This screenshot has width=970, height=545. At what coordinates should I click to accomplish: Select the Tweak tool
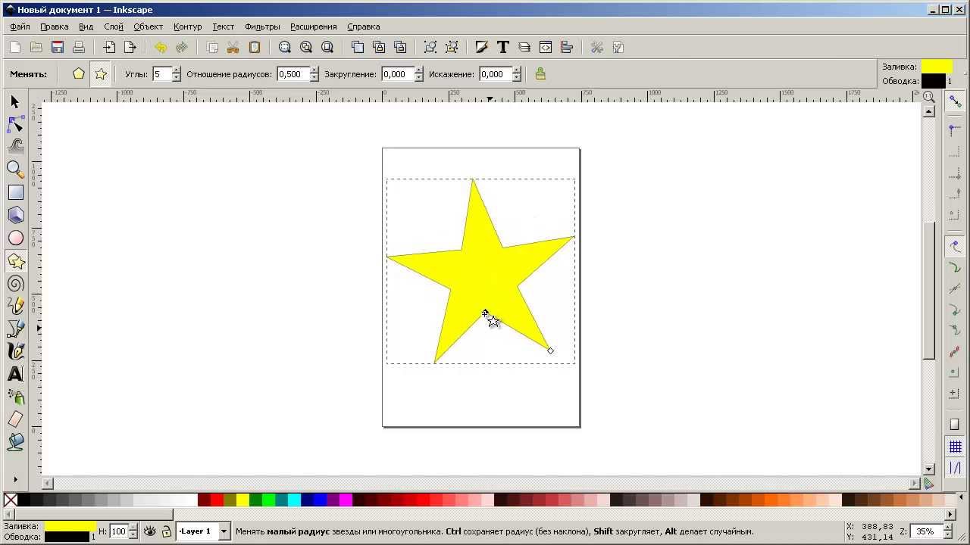click(x=15, y=146)
